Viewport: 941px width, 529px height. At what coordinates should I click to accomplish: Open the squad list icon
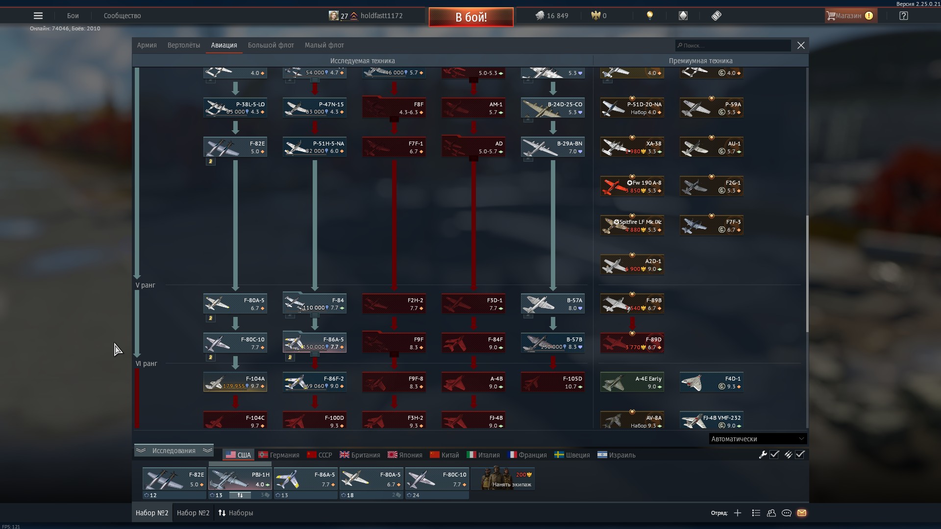[x=756, y=513]
